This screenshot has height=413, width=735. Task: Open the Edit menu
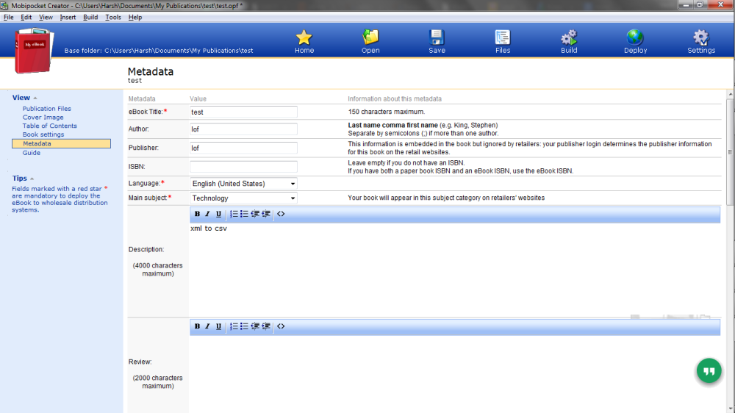tap(26, 18)
